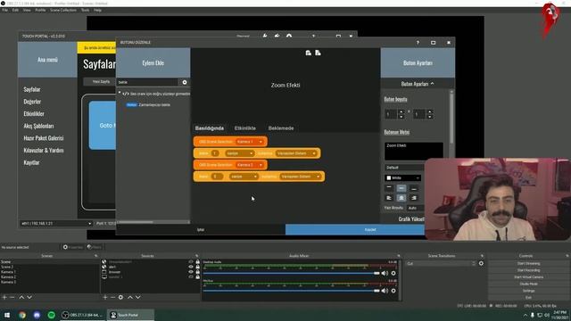Viewport: 571px width, 321px height.
Task: Open Varsayılan Zaman dropdown in fourth action row
Action: pos(301,177)
